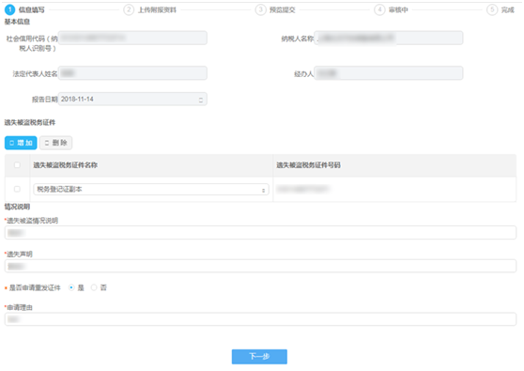The height and width of the screenshot is (371, 524).
Task: Click step 4 circle for 审核中
Action: click(x=379, y=9)
